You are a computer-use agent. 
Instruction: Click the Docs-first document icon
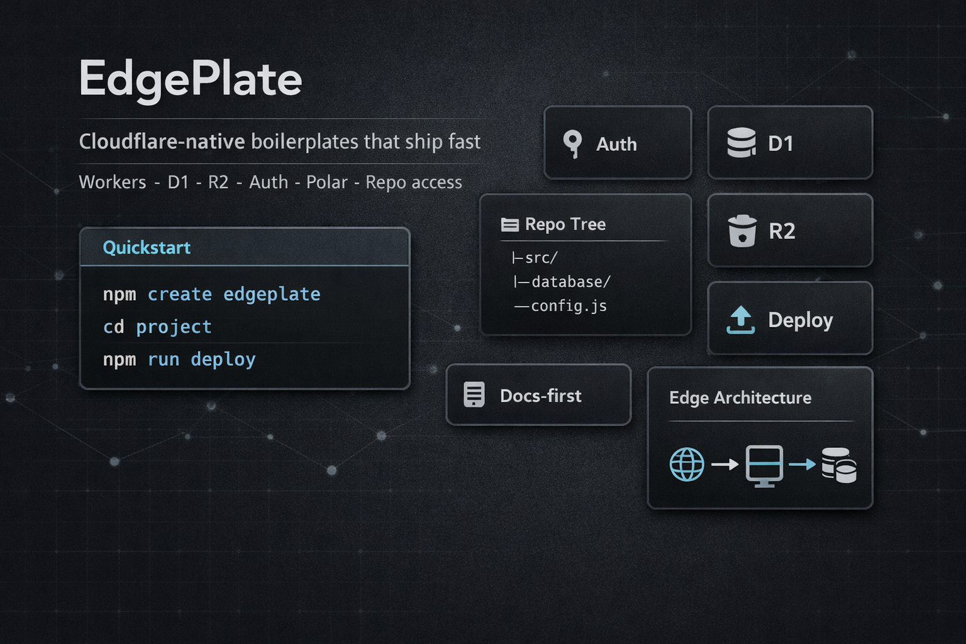(x=474, y=395)
